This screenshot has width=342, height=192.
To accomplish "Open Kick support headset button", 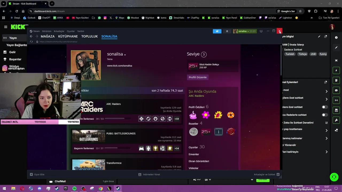I will (334, 177).
